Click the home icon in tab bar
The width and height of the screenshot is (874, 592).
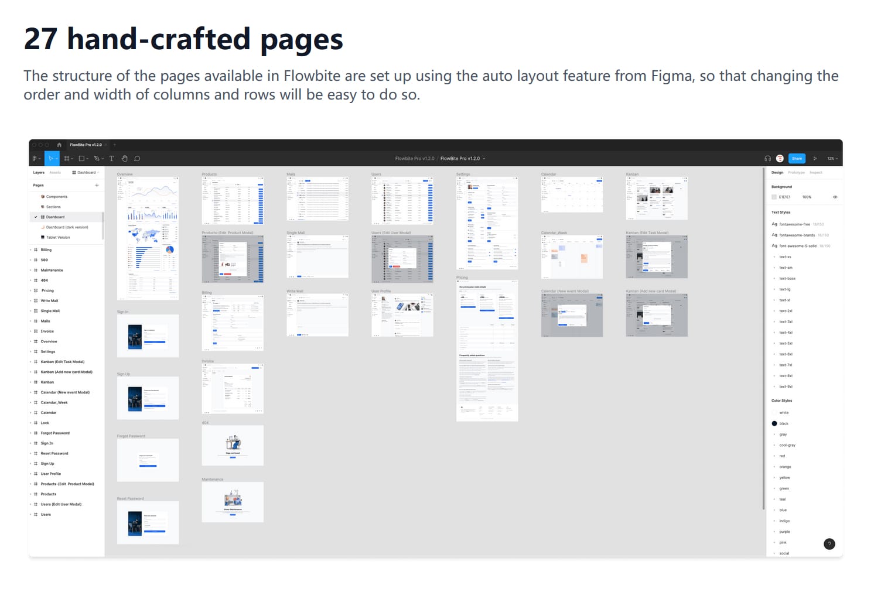pos(59,145)
